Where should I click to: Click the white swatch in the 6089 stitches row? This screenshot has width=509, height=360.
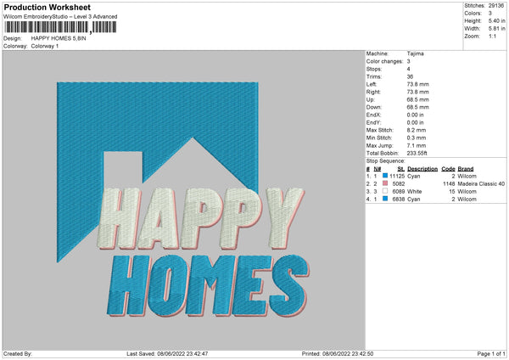[x=385, y=191]
